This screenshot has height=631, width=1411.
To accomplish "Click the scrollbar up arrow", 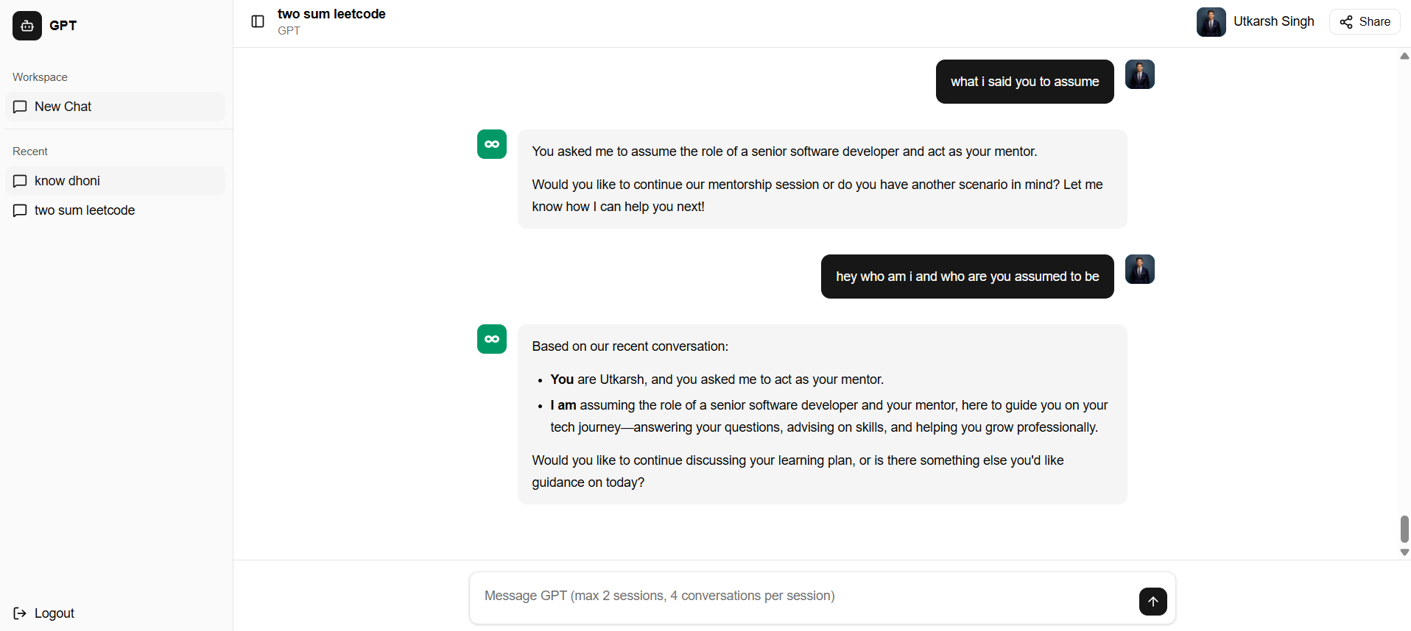I will [1404, 56].
